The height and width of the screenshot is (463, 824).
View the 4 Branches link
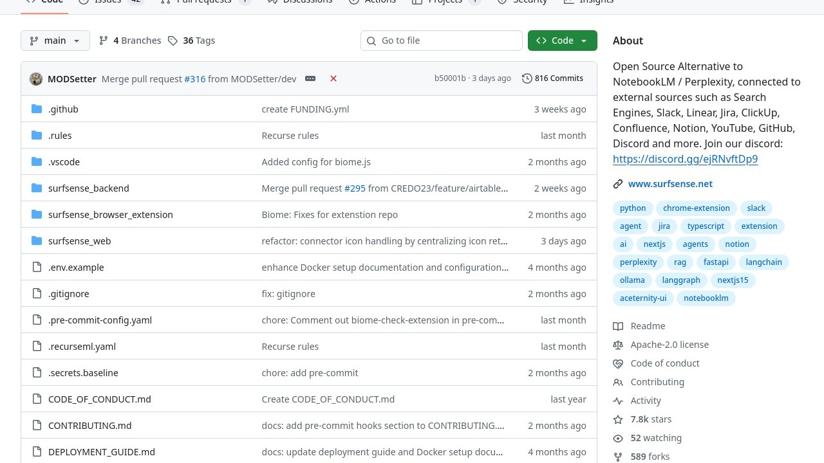pyautogui.click(x=130, y=41)
